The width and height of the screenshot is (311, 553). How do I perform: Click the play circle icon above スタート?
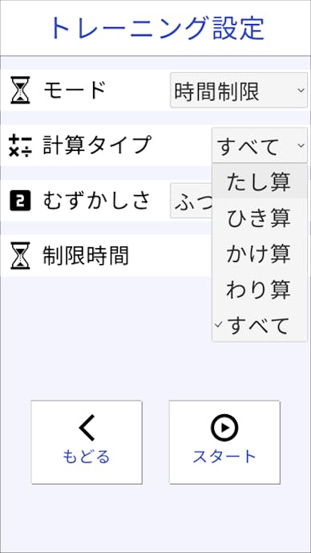click(224, 428)
